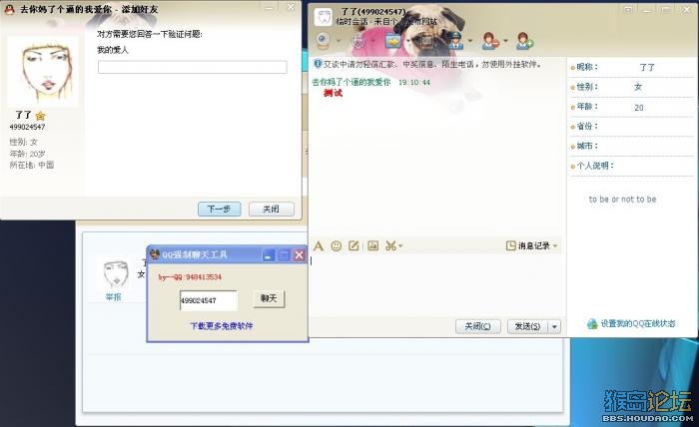Expand the police officer icon's dropdown arrow
This screenshot has width=699, height=427.
click(x=470, y=41)
